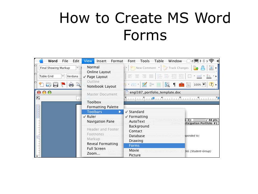The width and height of the screenshot is (258, 194).
Task: Open the Table Grid style dropdown
Action: click(63, 76)
